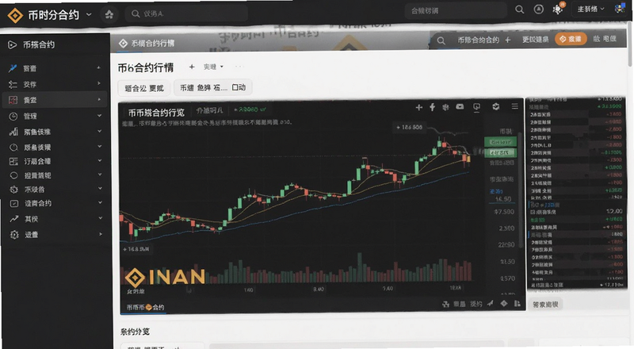Screen dimensions: 634x349
Task: Click the notification bug icon with orange badge
Action: [x=559, y=9]
